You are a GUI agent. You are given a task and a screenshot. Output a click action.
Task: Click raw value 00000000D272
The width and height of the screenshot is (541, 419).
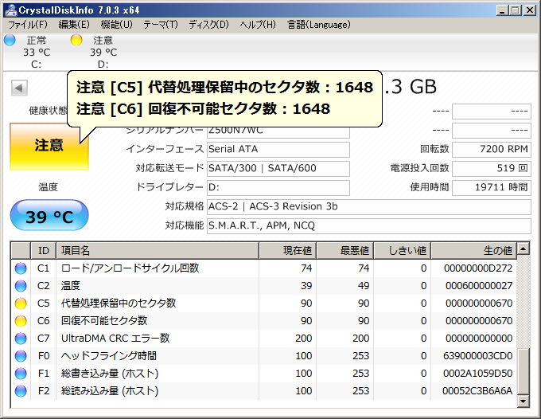point(478,268)
